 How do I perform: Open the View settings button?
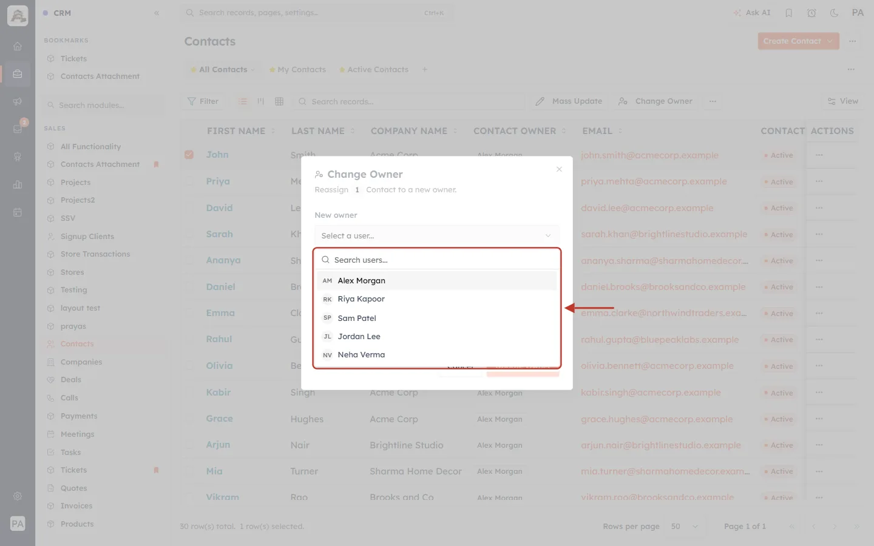point(843,101)
